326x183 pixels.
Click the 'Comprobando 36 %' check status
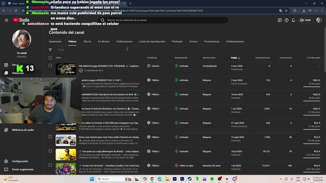click(91, 70)
